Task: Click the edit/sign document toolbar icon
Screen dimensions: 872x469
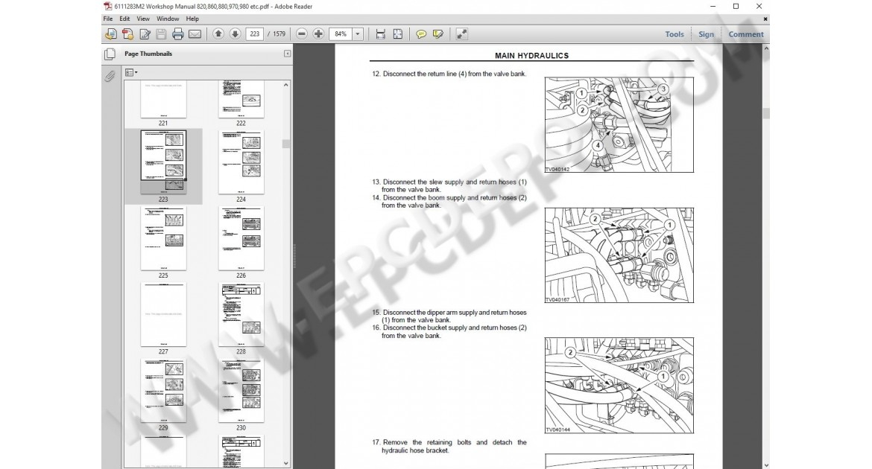Action: (x=145, y=34)
